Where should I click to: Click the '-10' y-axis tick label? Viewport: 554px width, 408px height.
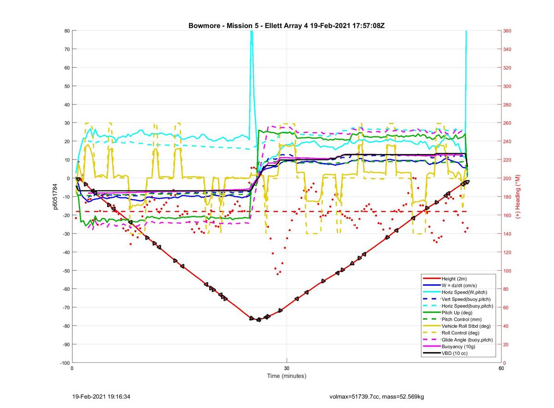66,197
